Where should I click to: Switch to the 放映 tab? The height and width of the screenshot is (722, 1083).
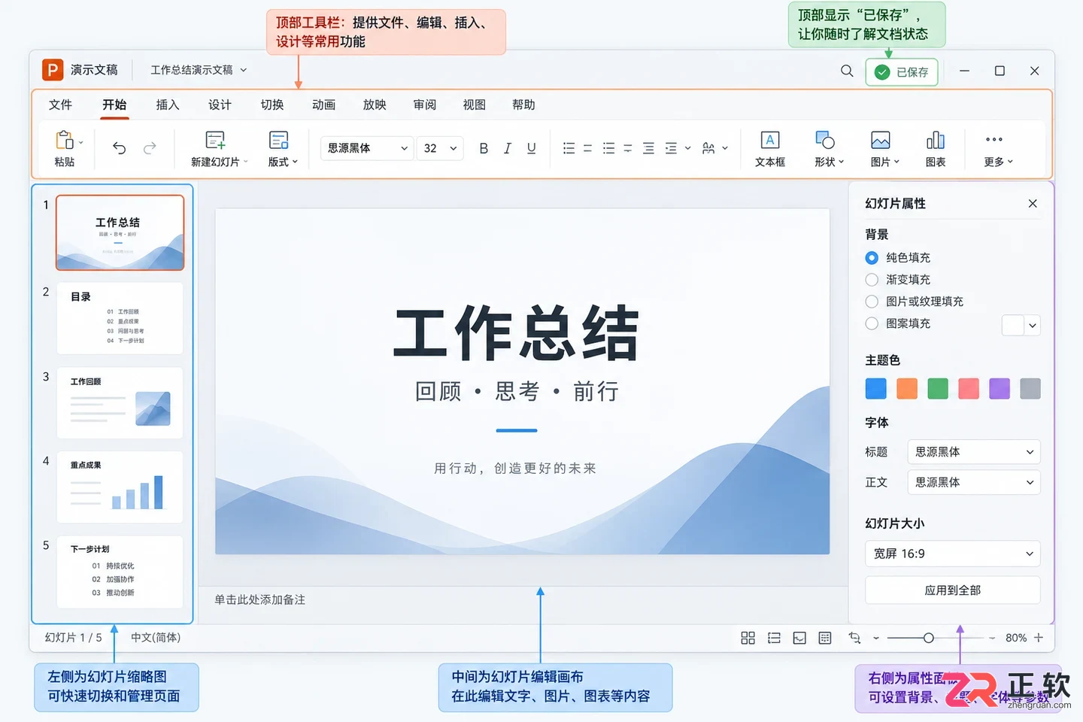pyautogui.click(x=375, y=105)
